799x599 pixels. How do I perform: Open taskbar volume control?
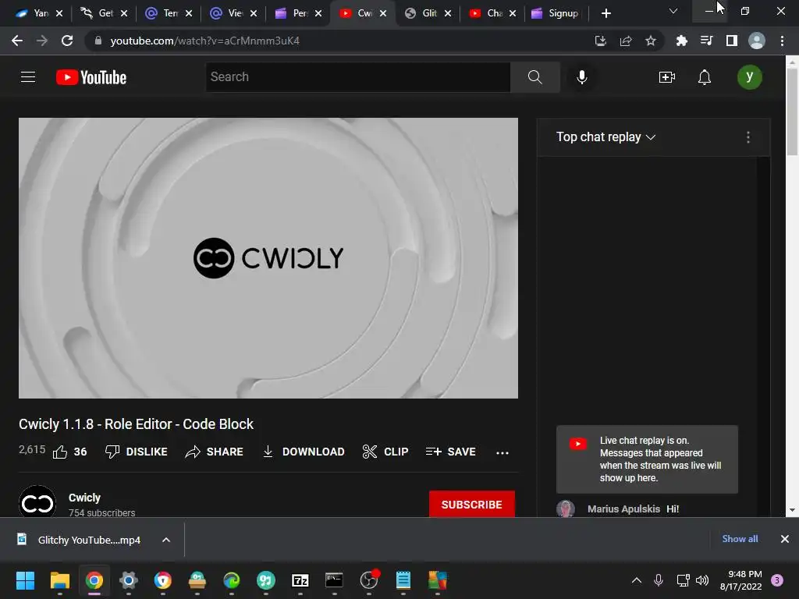702,580
